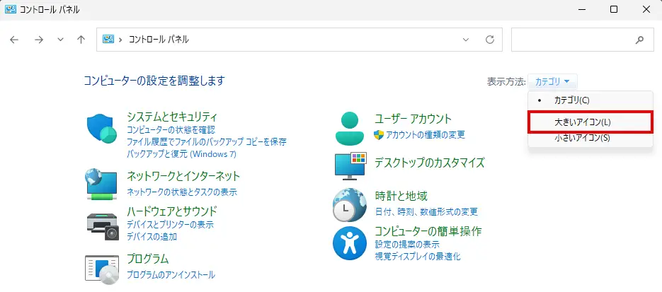Screen dimensions: 662x292
Task: Open ネットワークとインターネット heading link
Action: 183,176
